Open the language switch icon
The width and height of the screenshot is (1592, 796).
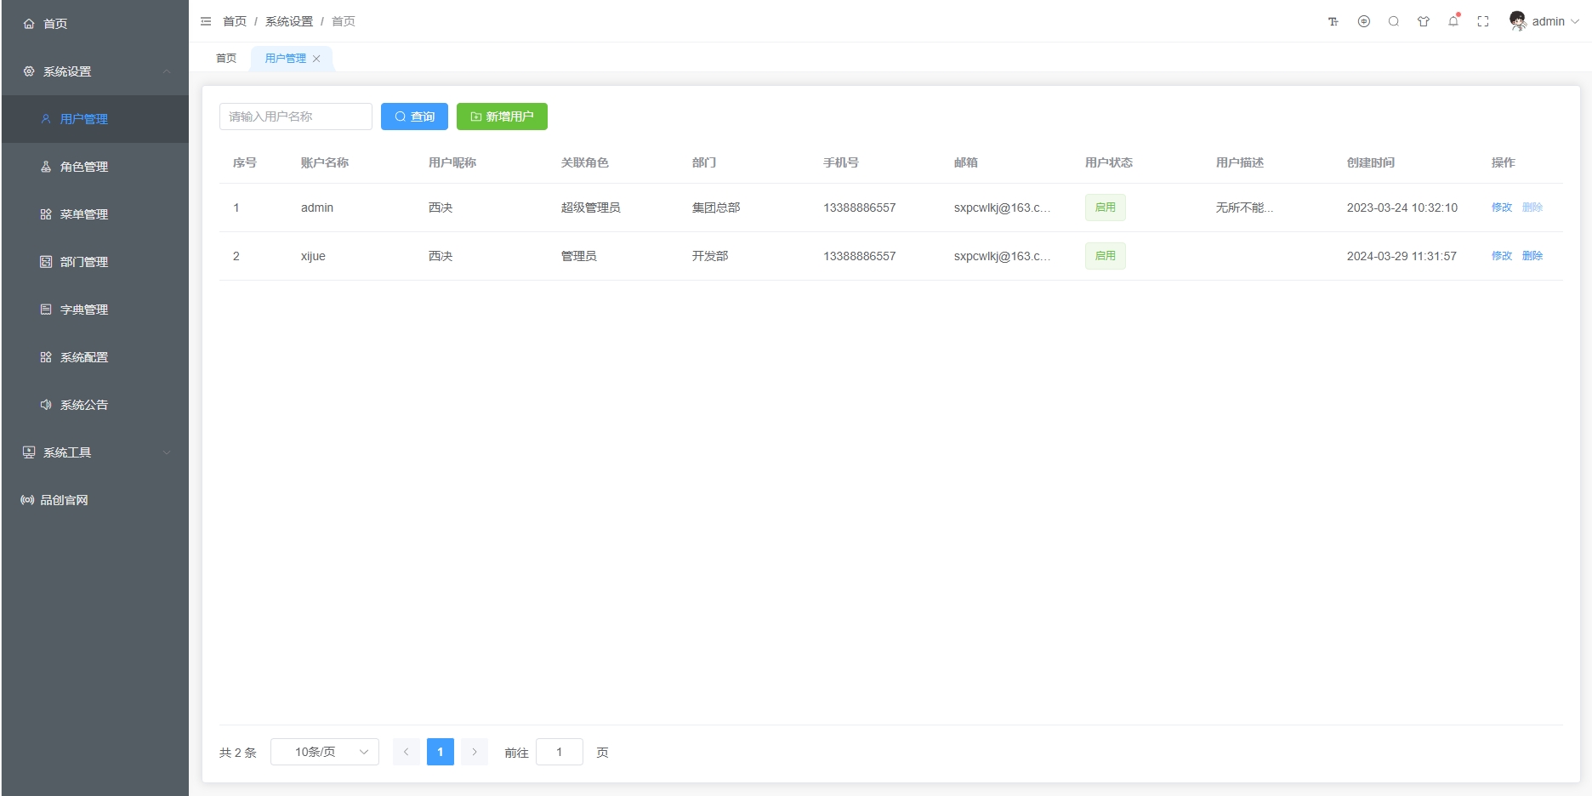click(x=1364, y=22)
